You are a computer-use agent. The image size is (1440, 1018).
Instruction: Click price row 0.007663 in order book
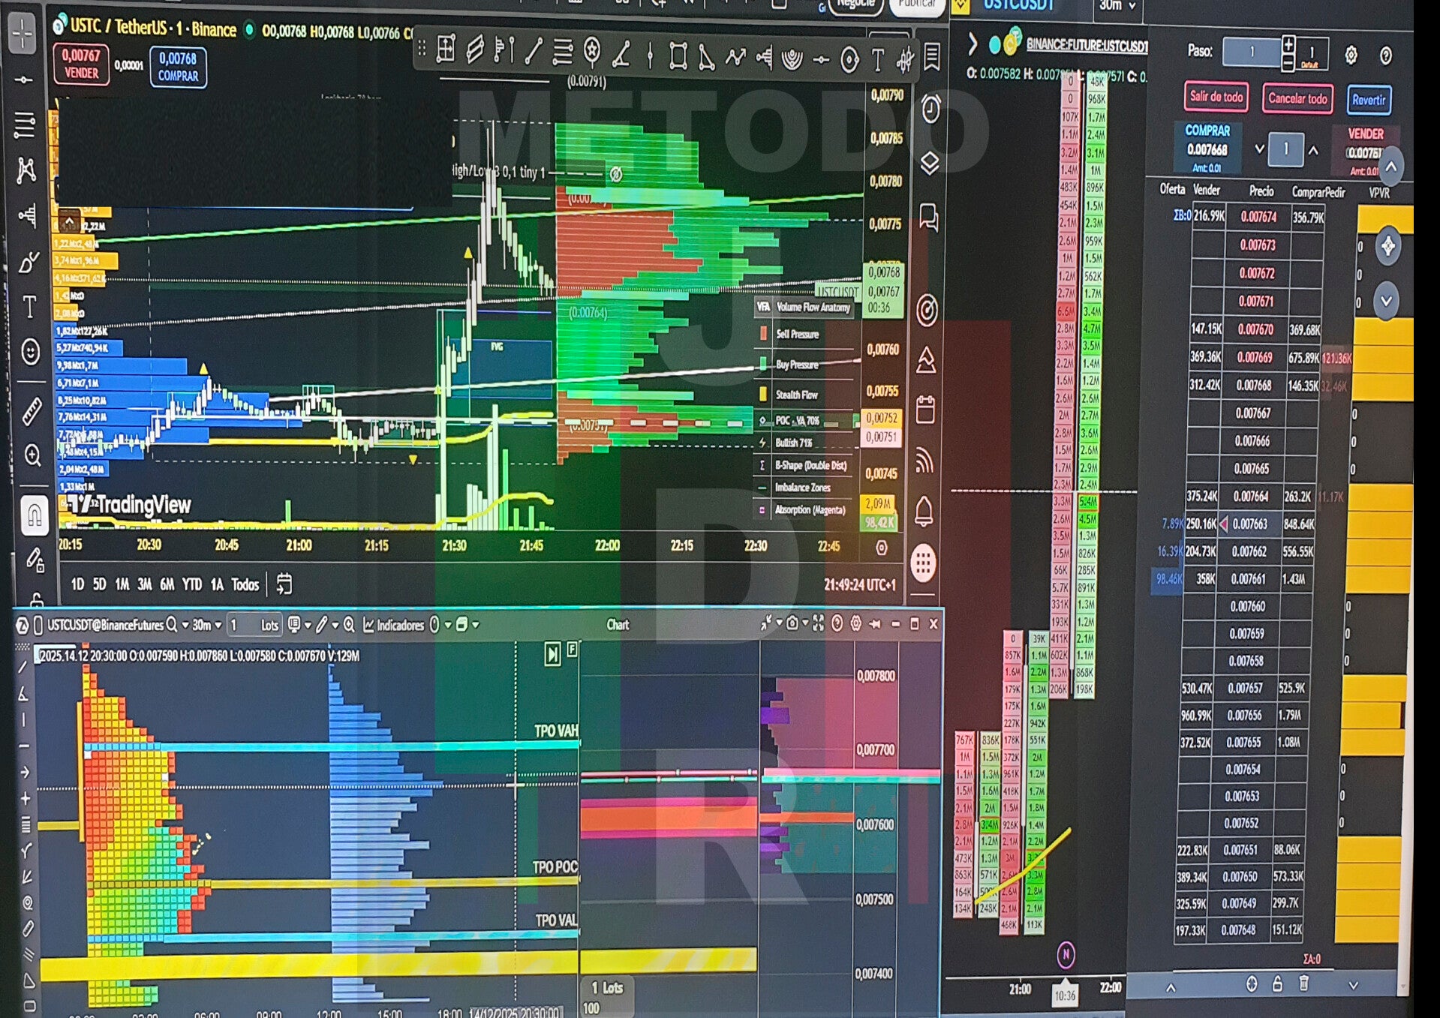click(1250, 524)
